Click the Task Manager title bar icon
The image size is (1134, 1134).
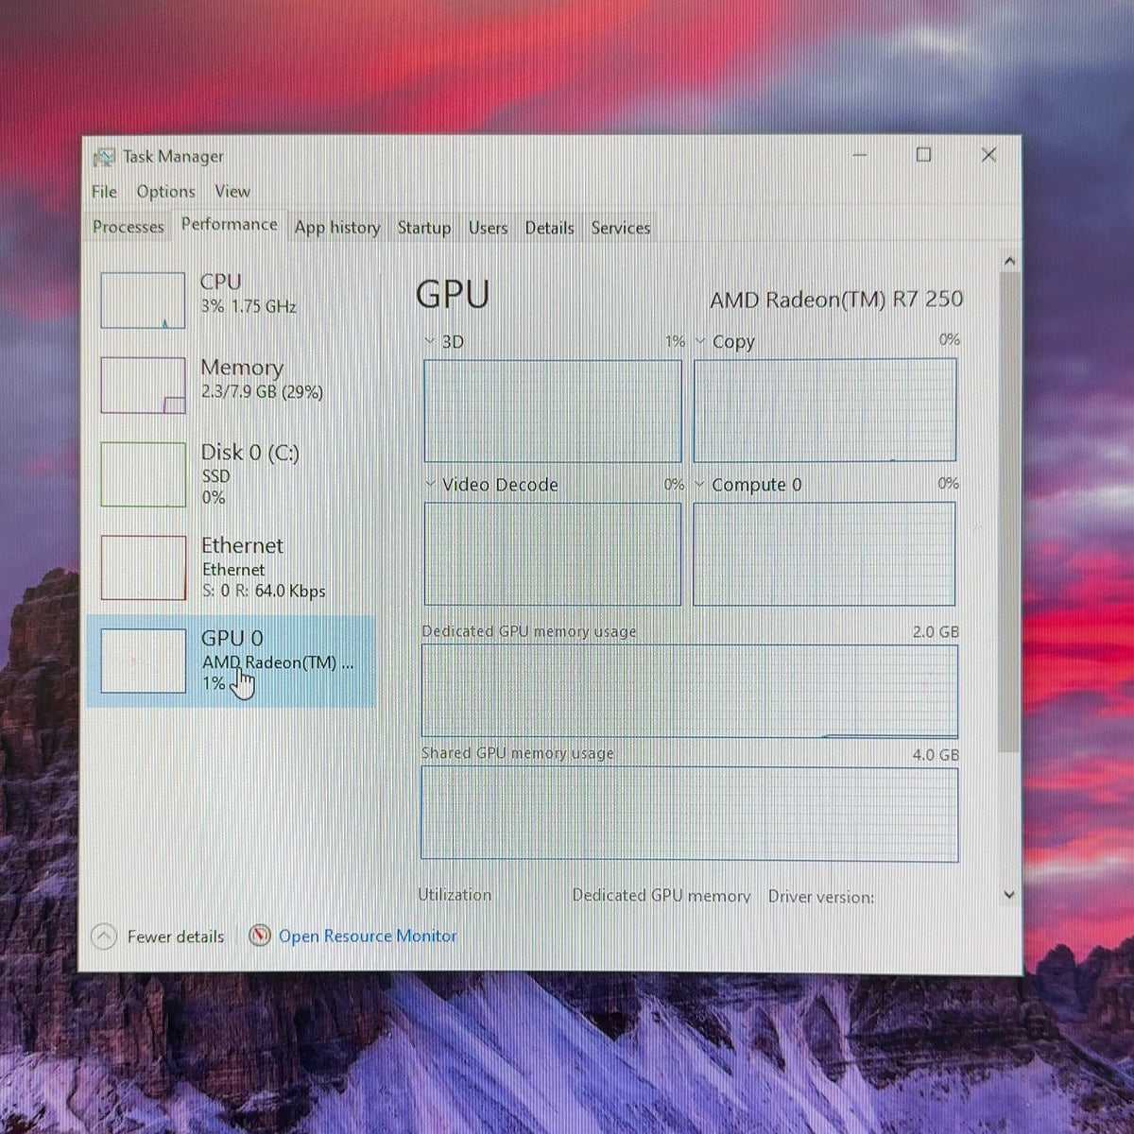pos(104,157)
